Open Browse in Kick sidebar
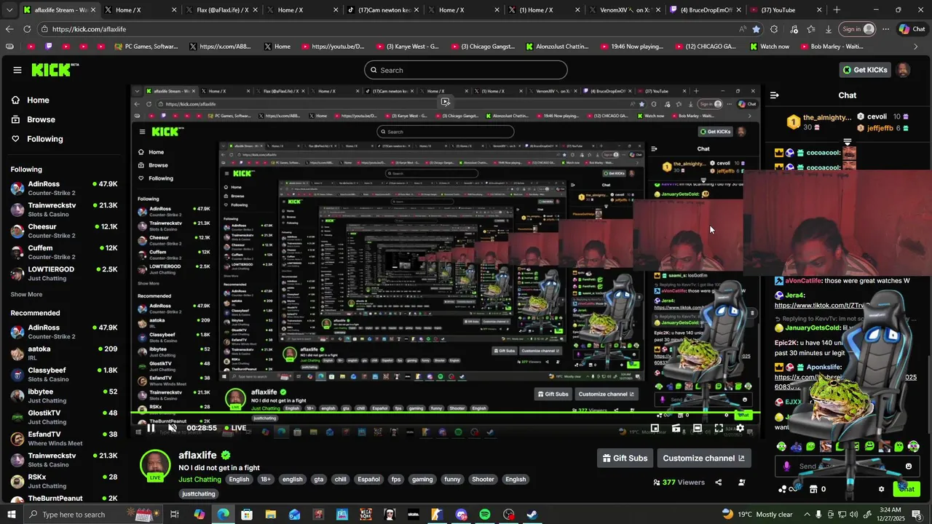Screen dimensions: 932x524 (33, 119)
